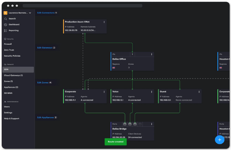
Task: Select third port icon on Dallas Bridge
Action: 135,124
